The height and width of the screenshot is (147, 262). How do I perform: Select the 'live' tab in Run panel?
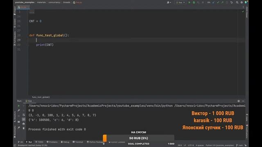pyautogui.click(x=29, y=101)
